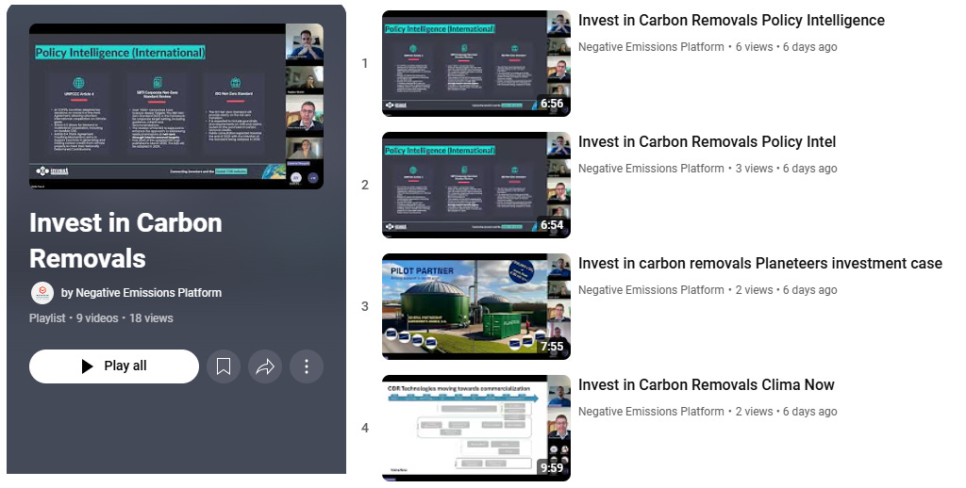This screenshot has width=966, height=488.
Task: Click the Negative Emissions Platform channel avatar
Action: [42, 293]
